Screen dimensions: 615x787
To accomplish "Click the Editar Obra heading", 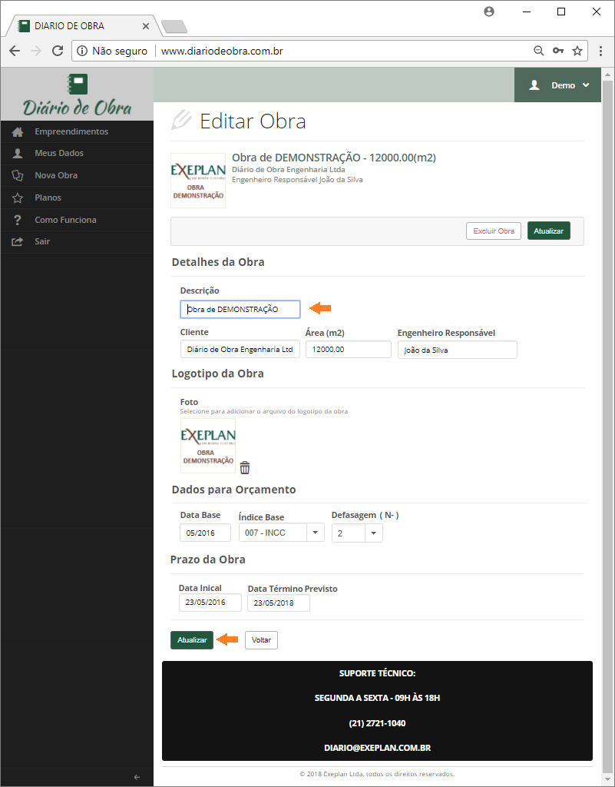I will click(x=253, y=121).
